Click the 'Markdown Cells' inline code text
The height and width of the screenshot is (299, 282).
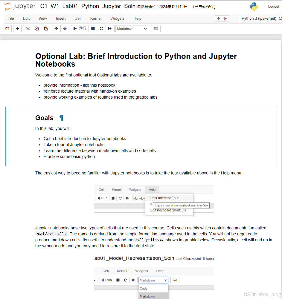click(51, 234)
